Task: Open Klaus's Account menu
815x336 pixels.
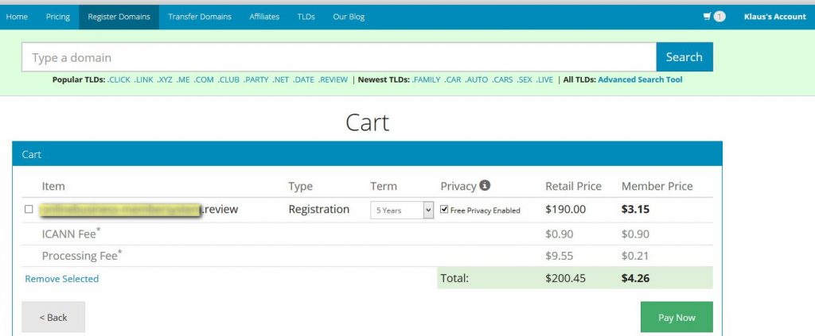Action: pyautogui.click(x=775, y=17)
